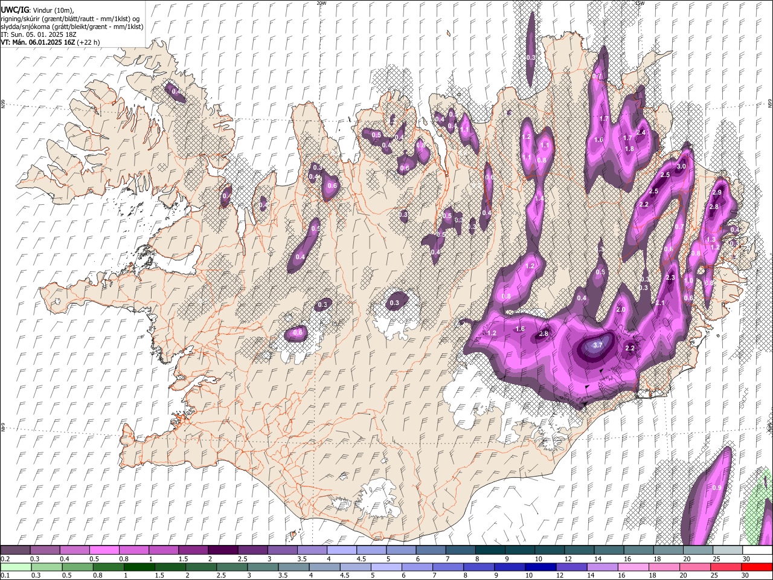
Task: Click the 'VT: Mán. 06.01.2025 16Z (+22 h)' line
Action: pos(50,42)
